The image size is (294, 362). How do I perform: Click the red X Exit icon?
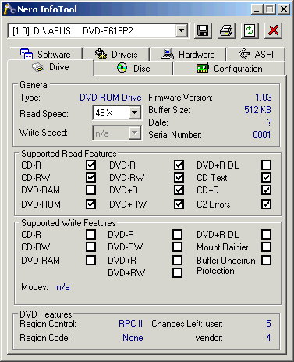273,31
